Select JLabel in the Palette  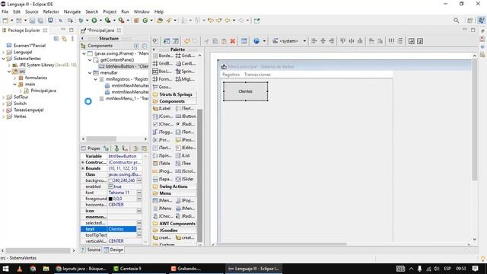pos(162,108)
